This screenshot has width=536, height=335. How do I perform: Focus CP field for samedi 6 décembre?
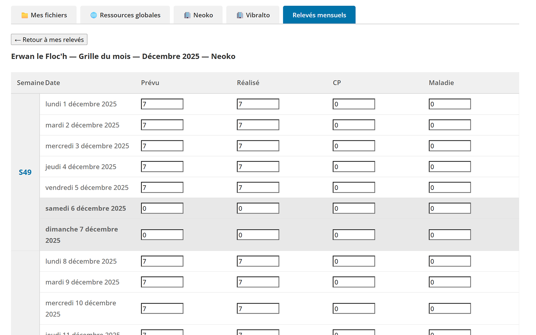point(354,208)
